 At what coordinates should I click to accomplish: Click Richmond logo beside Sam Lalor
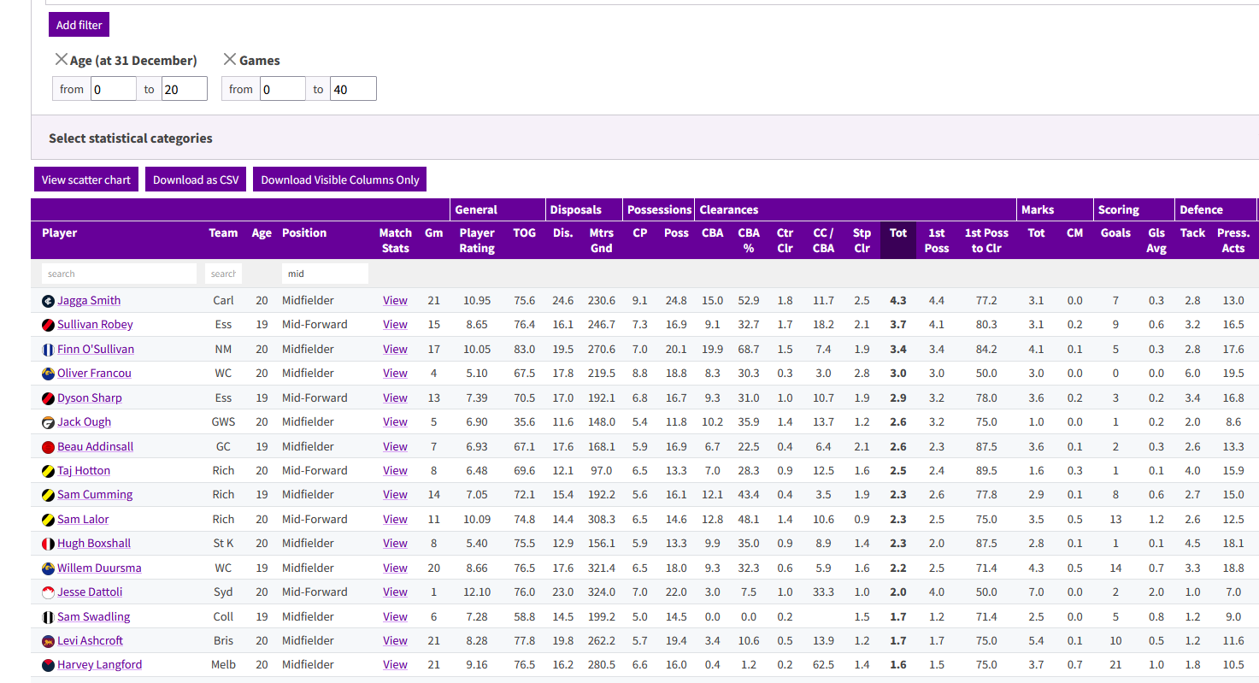(48, 520)
